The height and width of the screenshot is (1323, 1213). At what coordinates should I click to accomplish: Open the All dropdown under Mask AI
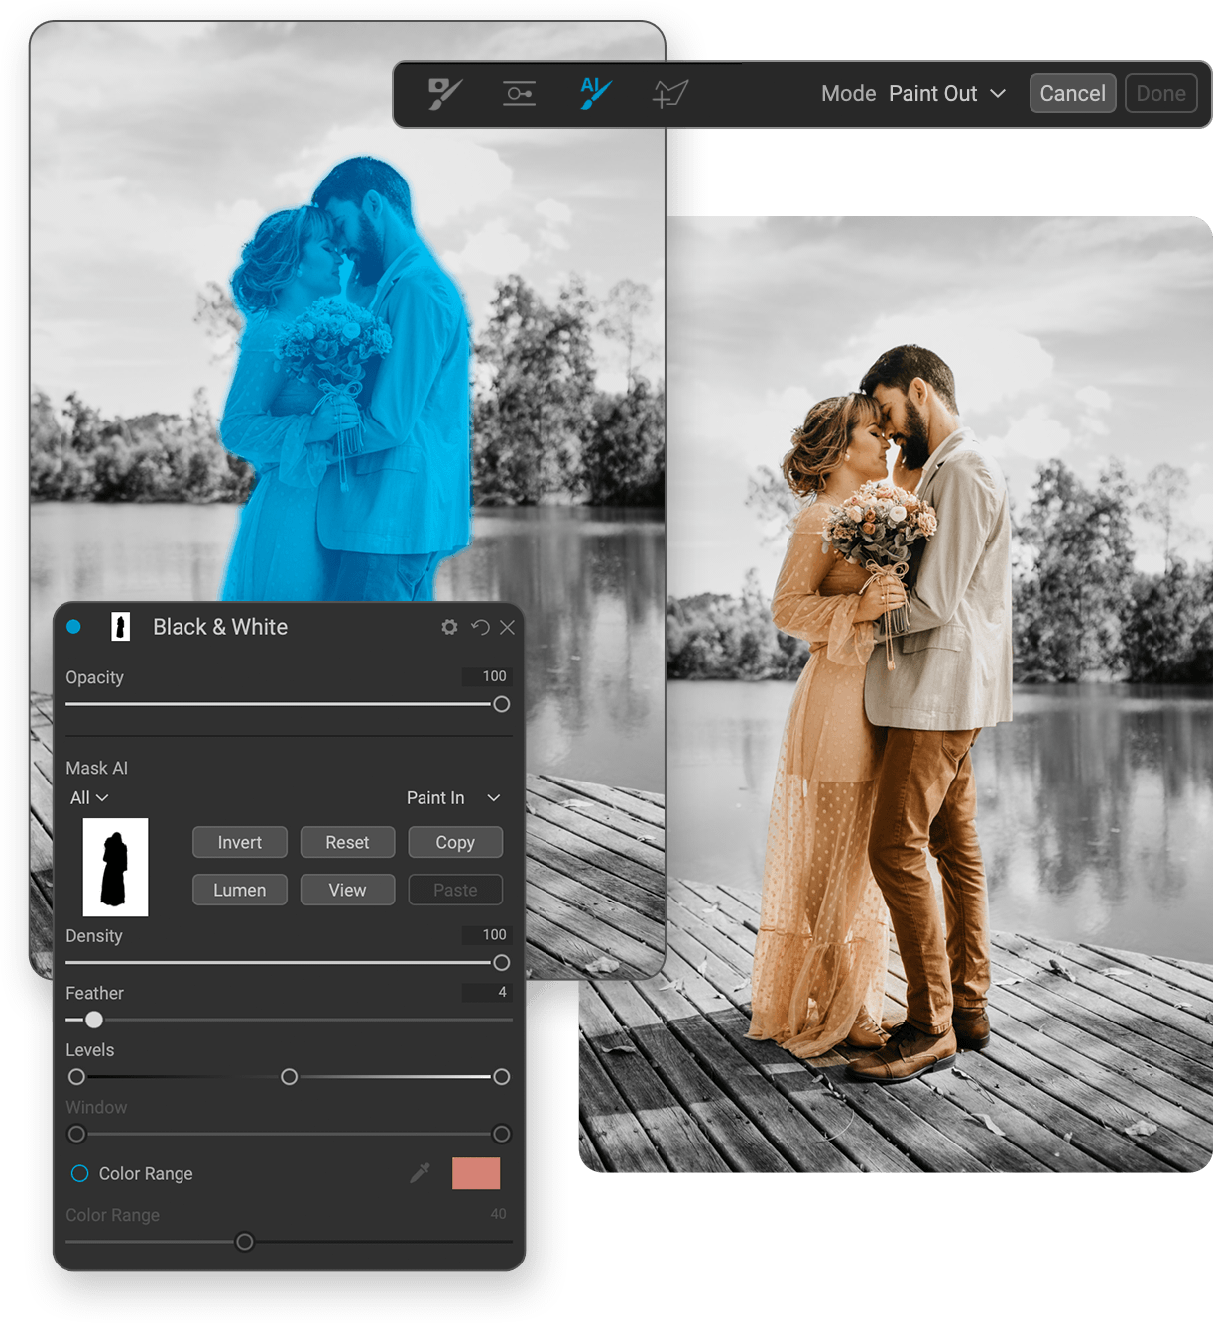click(87, 797)
